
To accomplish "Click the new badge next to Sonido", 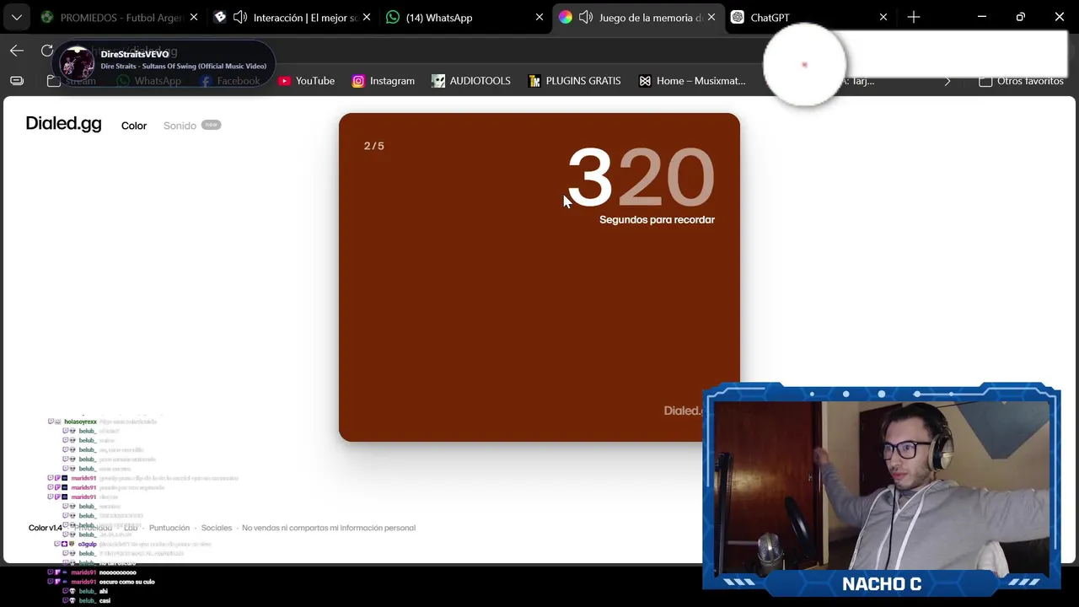I will pos(211,125).
